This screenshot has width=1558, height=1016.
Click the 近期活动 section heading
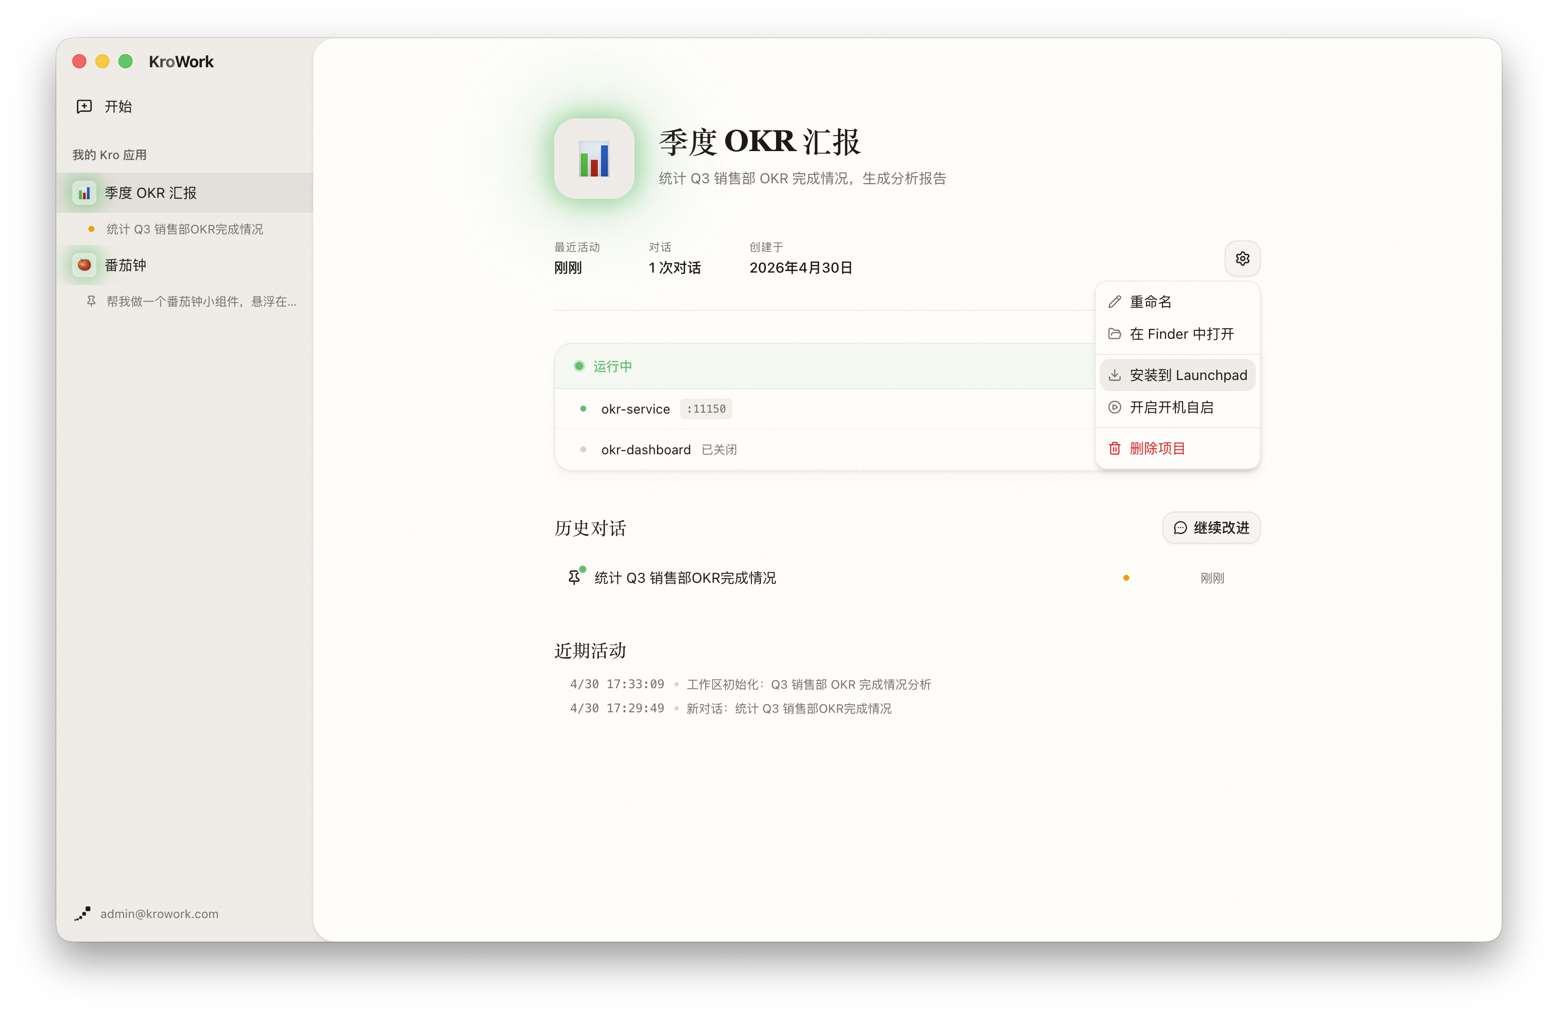click(590, 650)
